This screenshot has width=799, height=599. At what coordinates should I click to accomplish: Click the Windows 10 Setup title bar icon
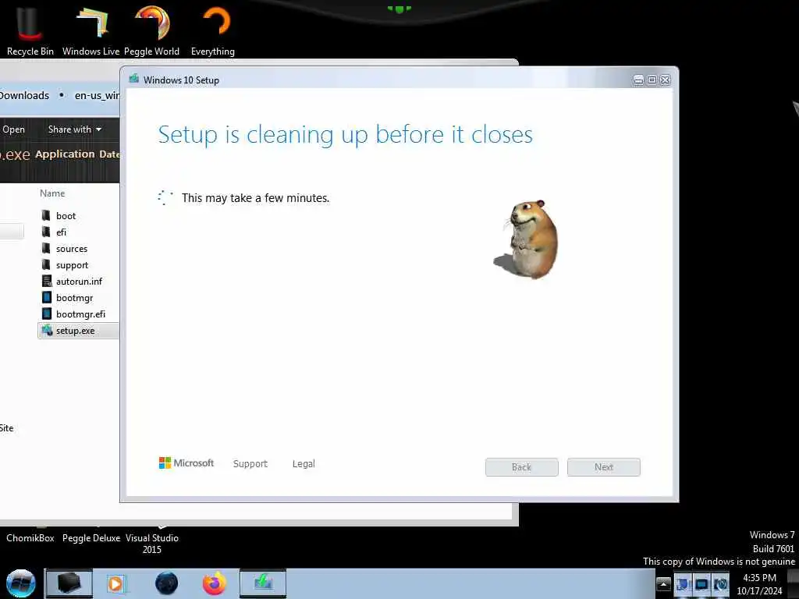point(134,79)
